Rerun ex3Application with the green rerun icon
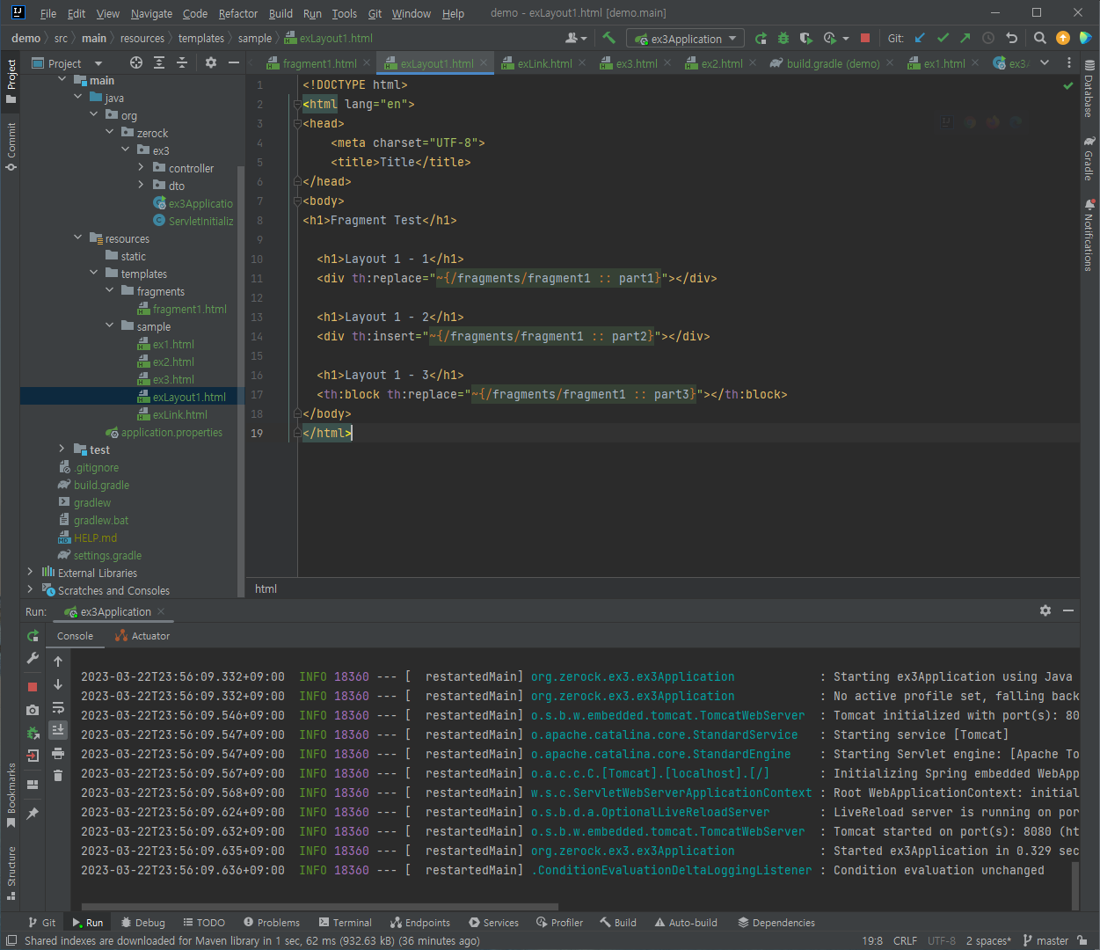This screenshot has width=1100, height=950. tap(761, 38)
